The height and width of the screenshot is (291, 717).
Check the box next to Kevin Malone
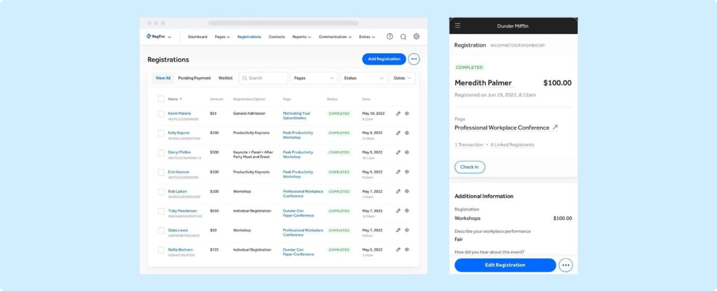coord(161,113)
